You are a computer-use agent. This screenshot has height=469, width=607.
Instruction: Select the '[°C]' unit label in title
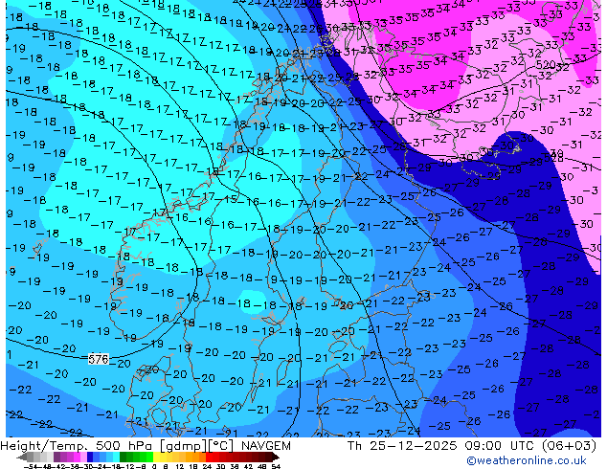[x=221, y=446]
